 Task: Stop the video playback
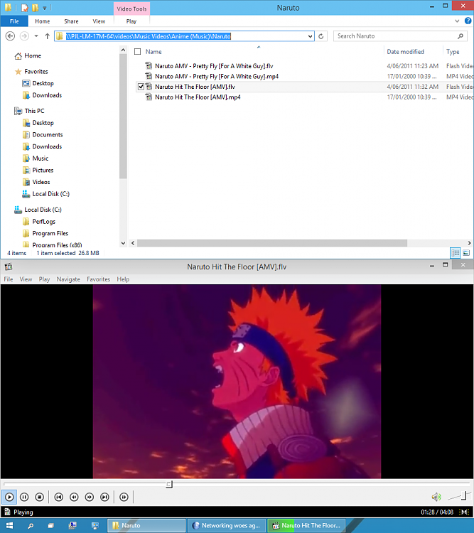tap(40, 497)
